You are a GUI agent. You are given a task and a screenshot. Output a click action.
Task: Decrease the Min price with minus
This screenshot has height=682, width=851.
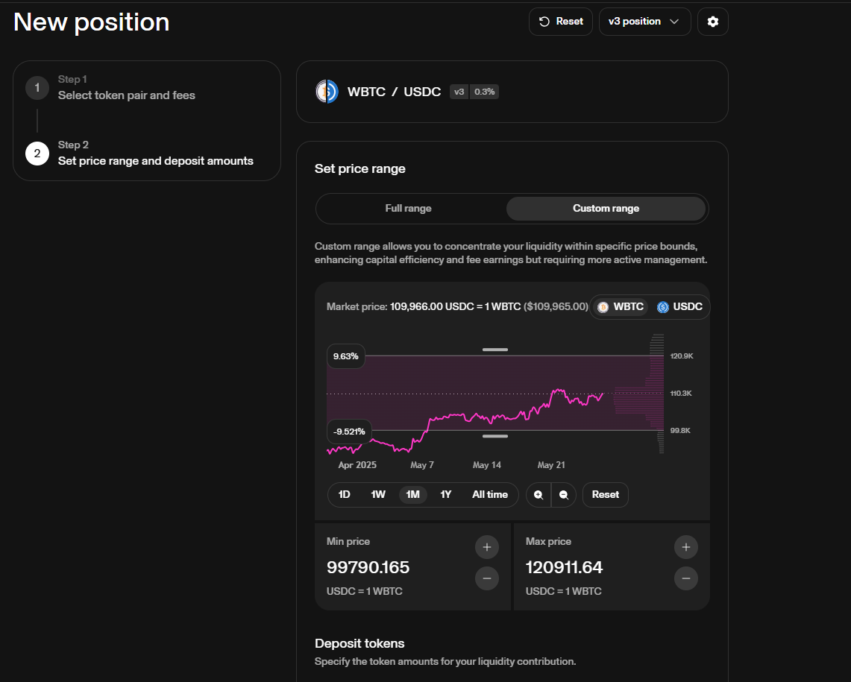487,578
